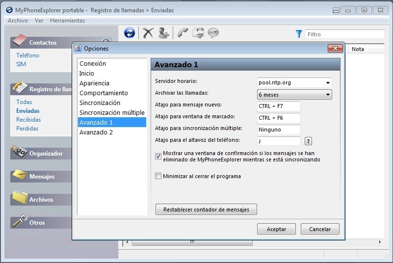Select Avanzado 2 in options list

112,132
